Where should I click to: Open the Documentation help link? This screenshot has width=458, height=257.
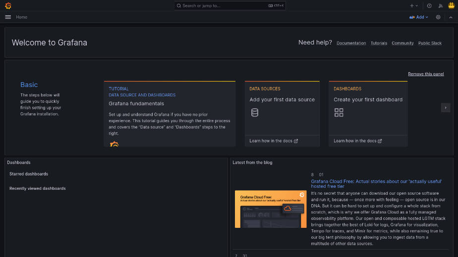tap(351, 43)
